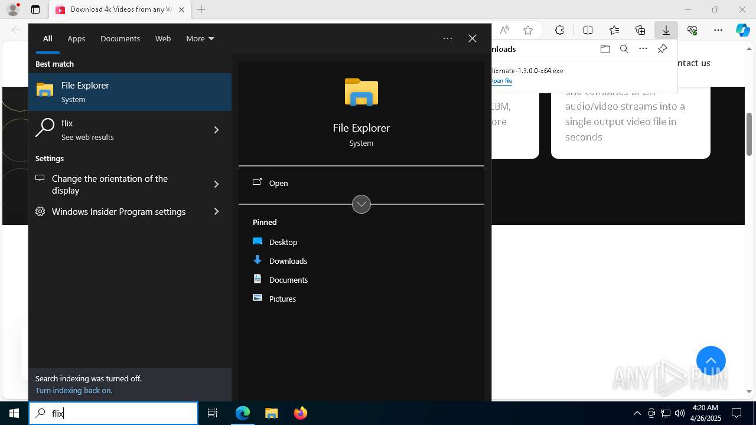Open search panel options ellipsis
Viewport: 756px width, 425px height.
pos(448,38)
